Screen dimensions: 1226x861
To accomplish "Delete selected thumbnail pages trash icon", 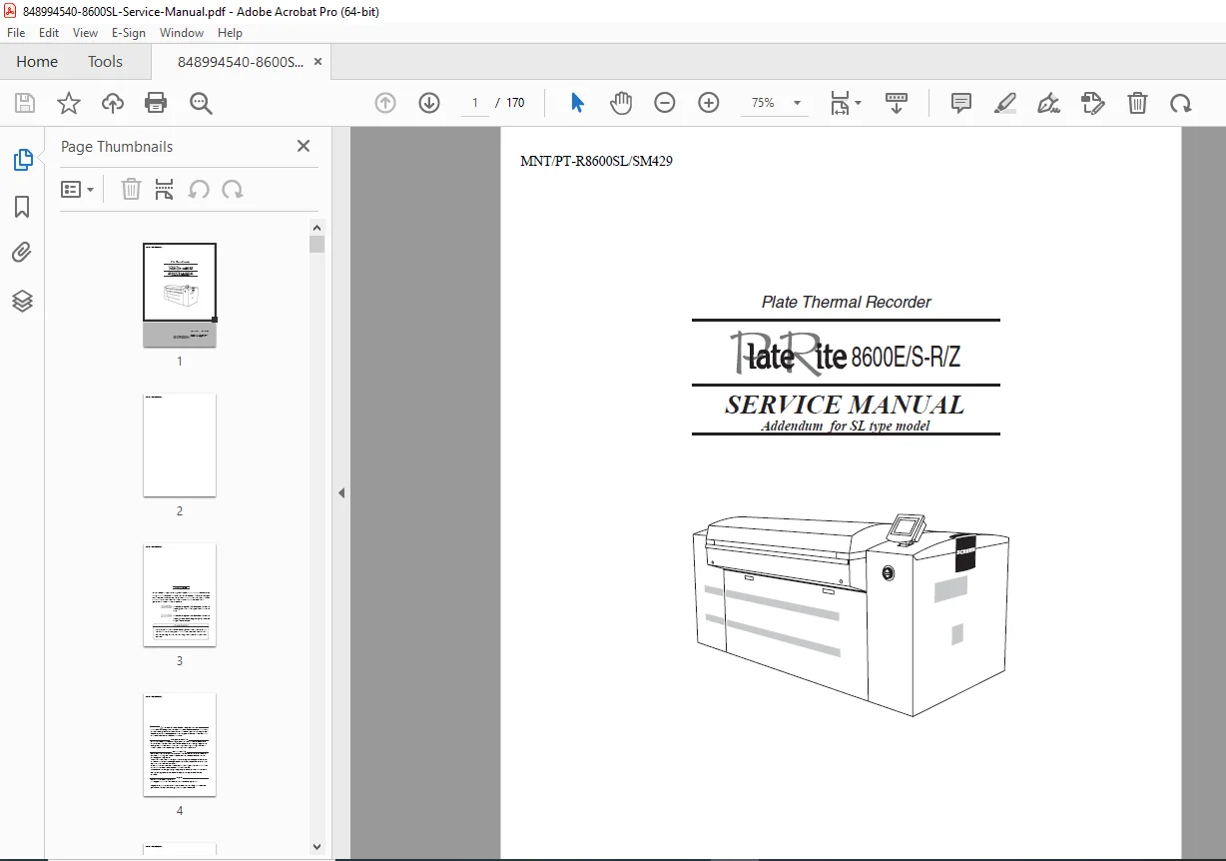I will (x=131, y=189).
